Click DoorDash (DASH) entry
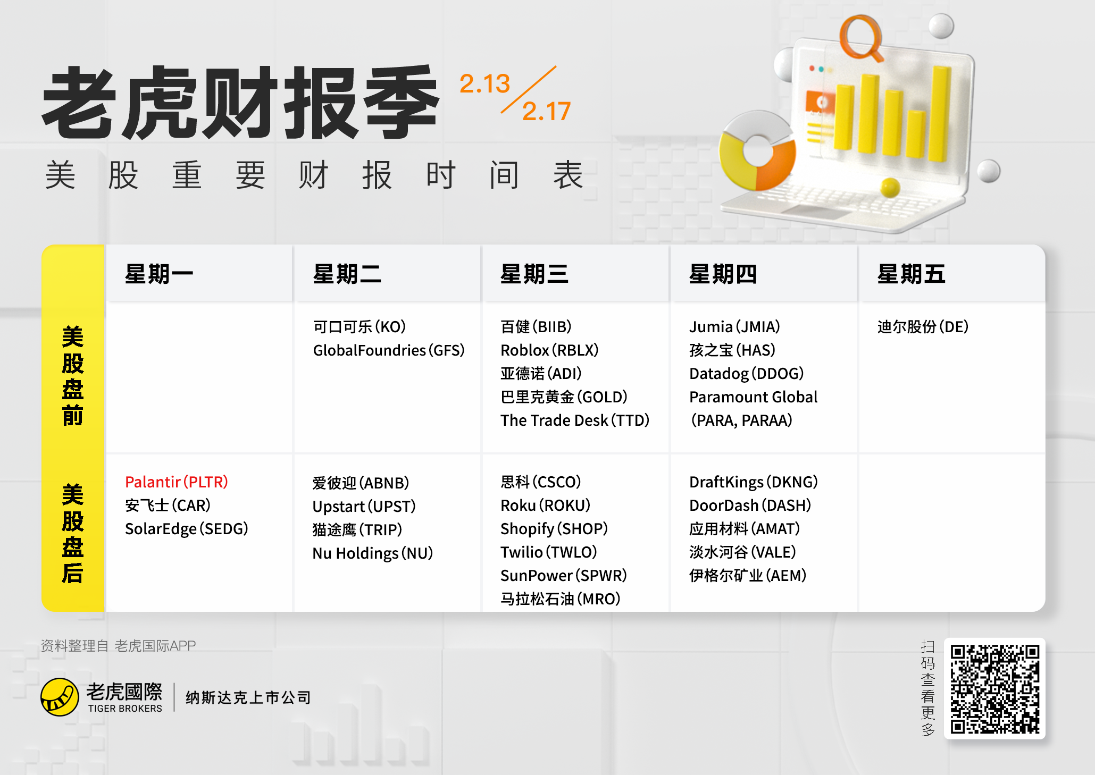This screenshot has height=775, width=1095. pyautogui.click(x=750, y=505)
